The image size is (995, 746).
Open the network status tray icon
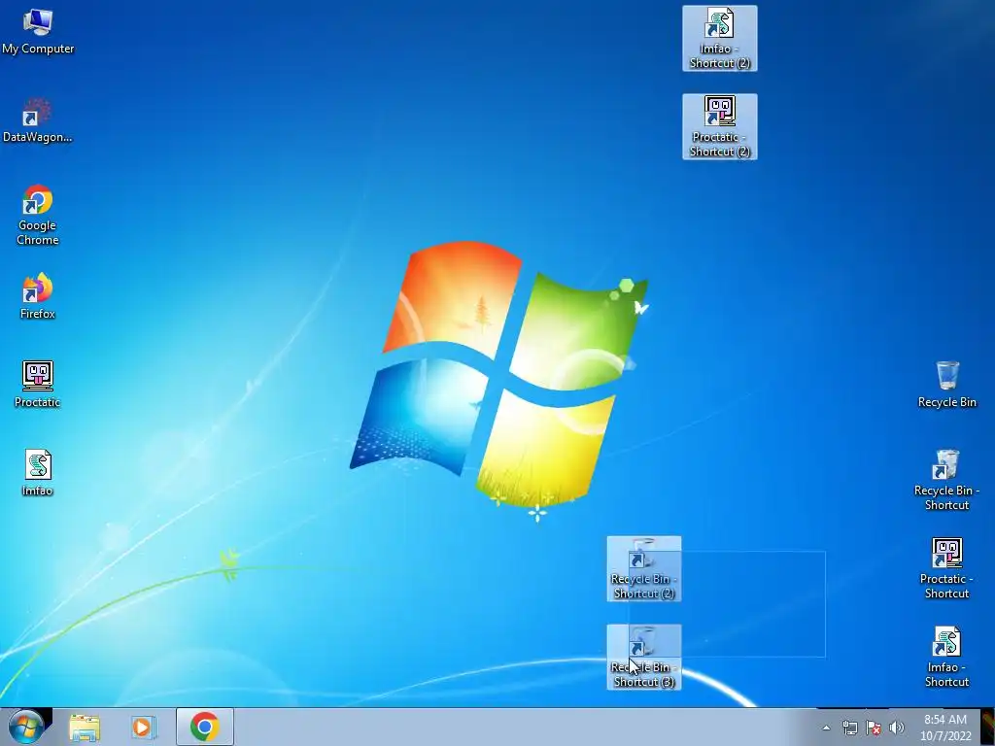[849, 728]
